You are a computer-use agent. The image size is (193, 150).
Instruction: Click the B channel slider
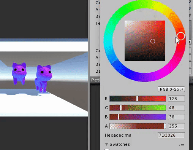pos(138,117)
